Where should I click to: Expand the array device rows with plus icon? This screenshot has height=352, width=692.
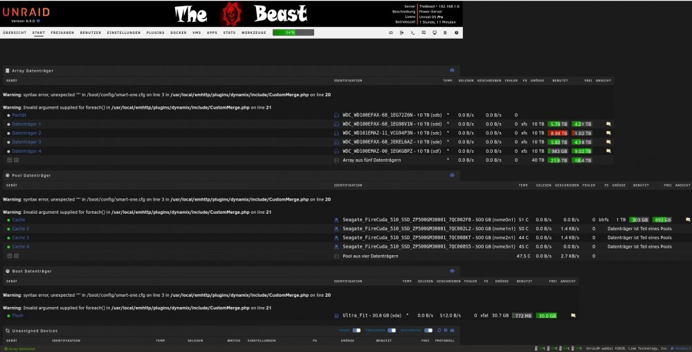click(10, 160)
